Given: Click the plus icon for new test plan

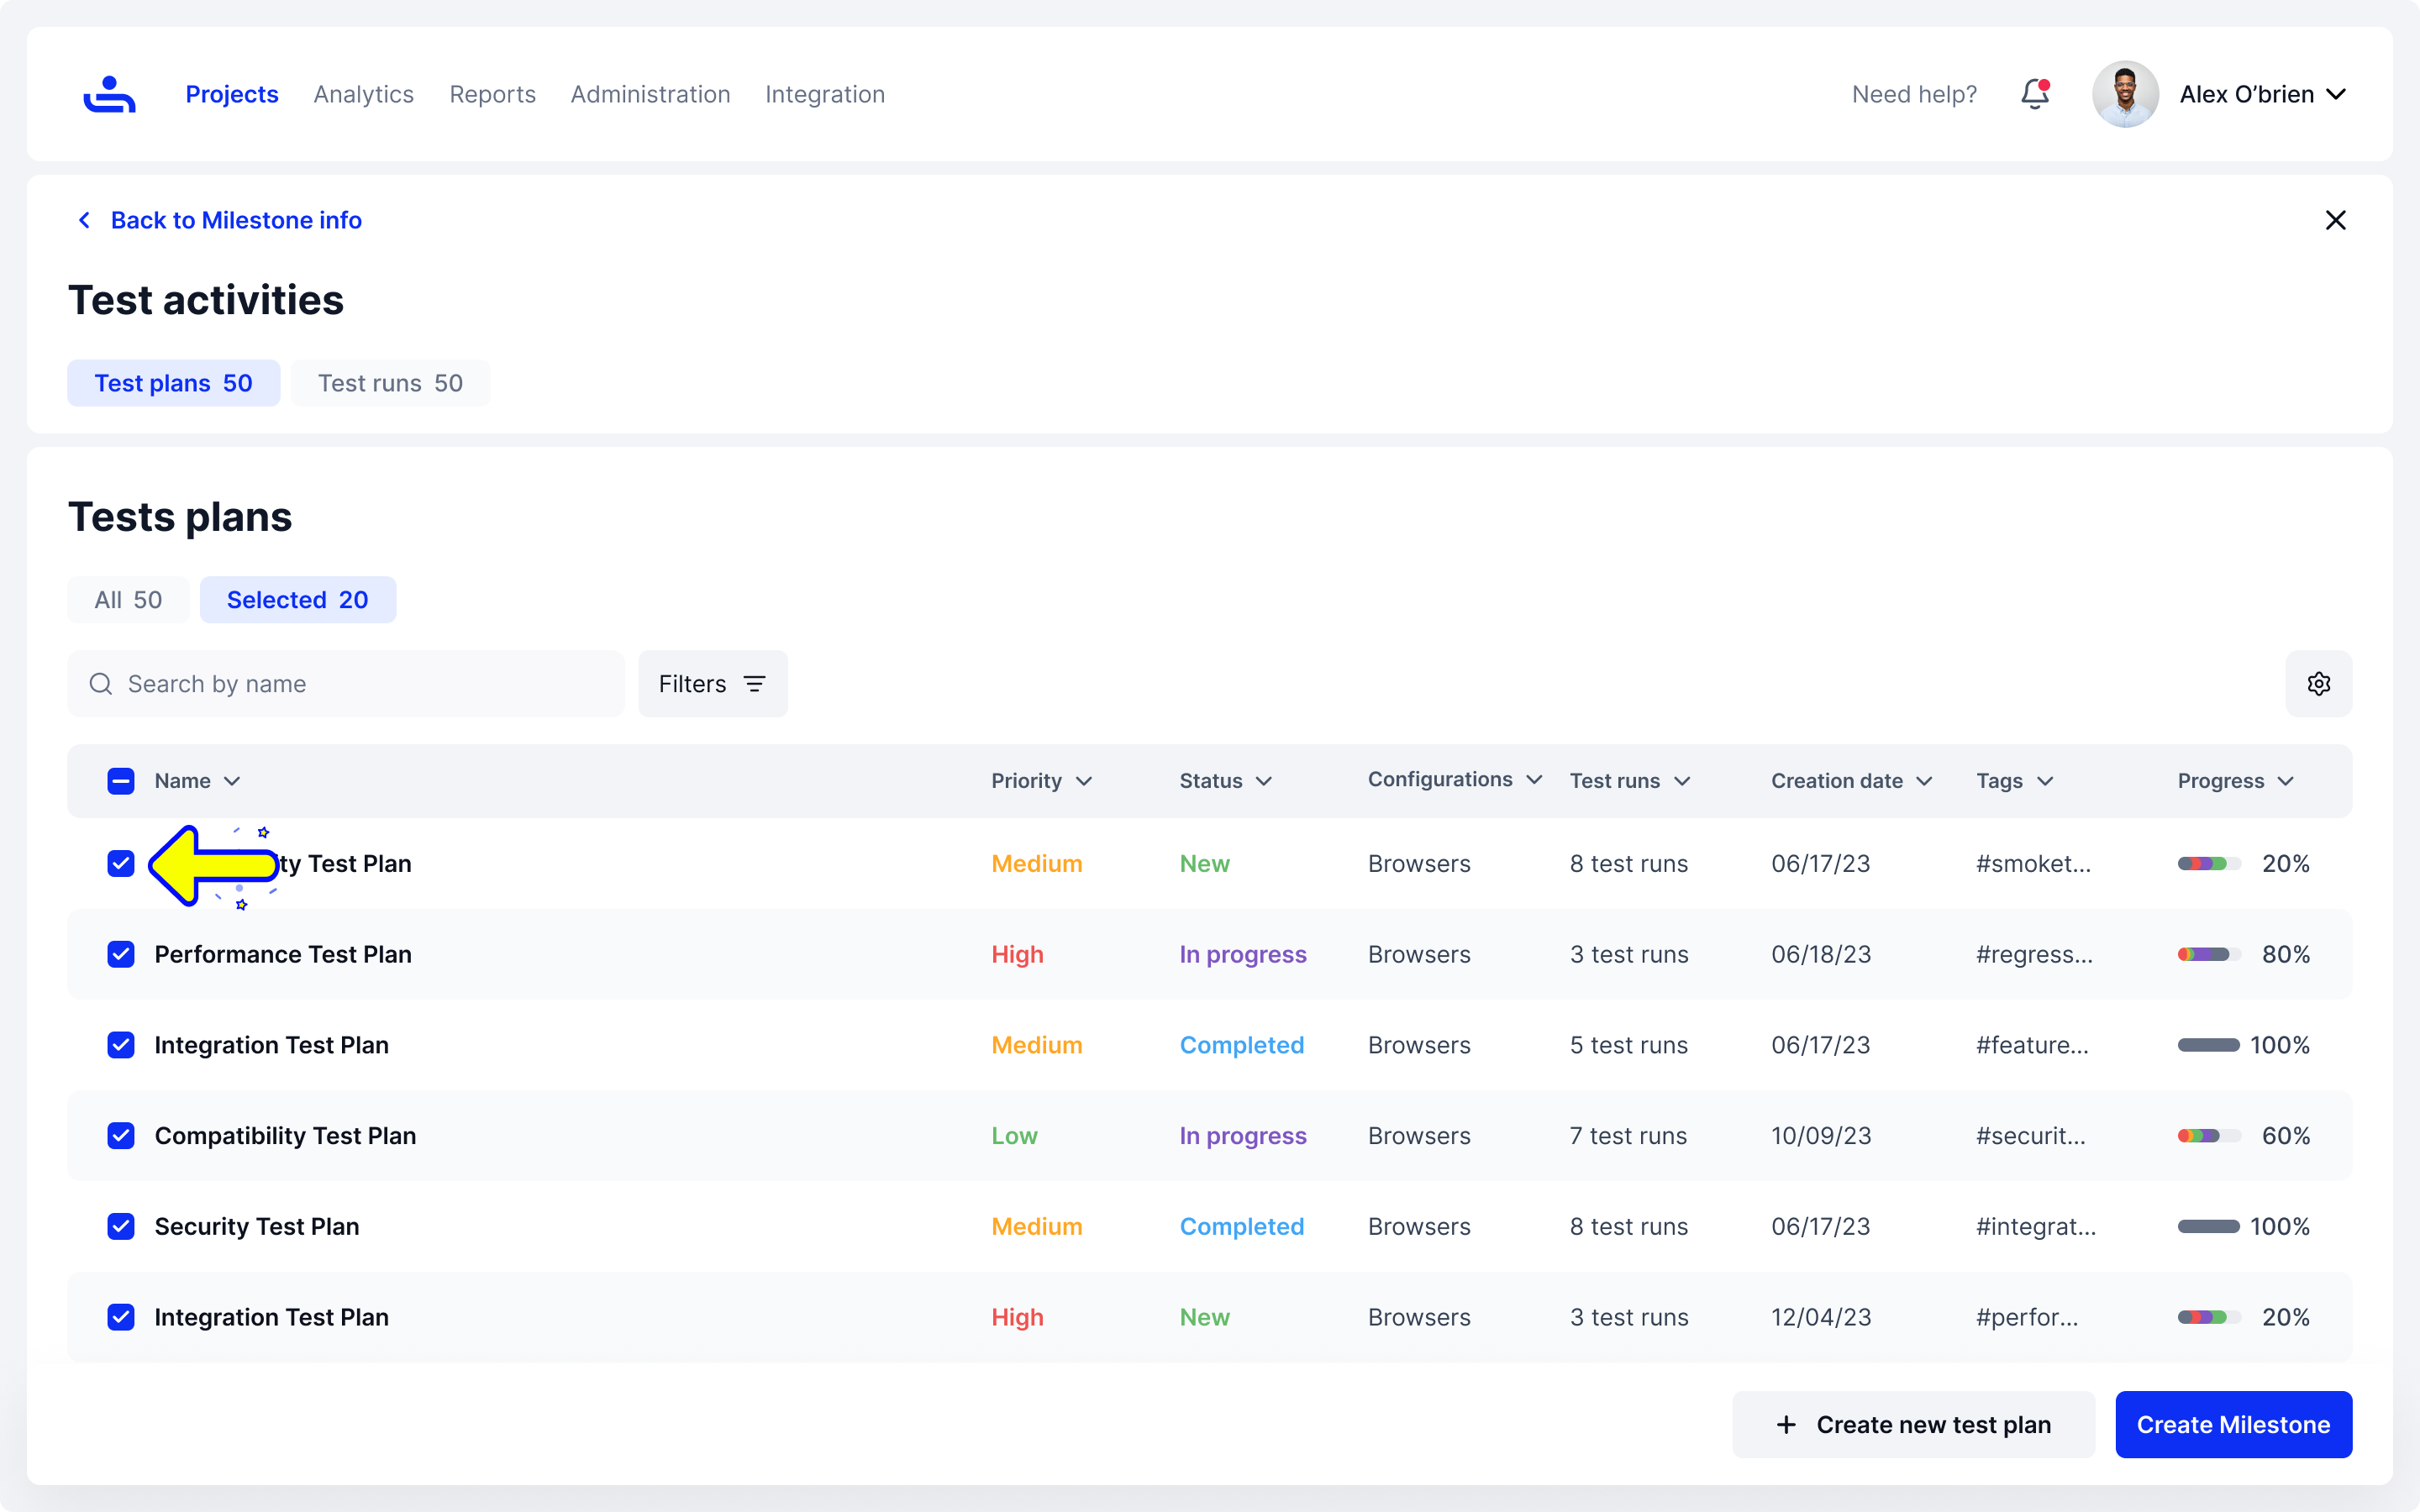Looking at the screenshot, I should [1786, 1425].
